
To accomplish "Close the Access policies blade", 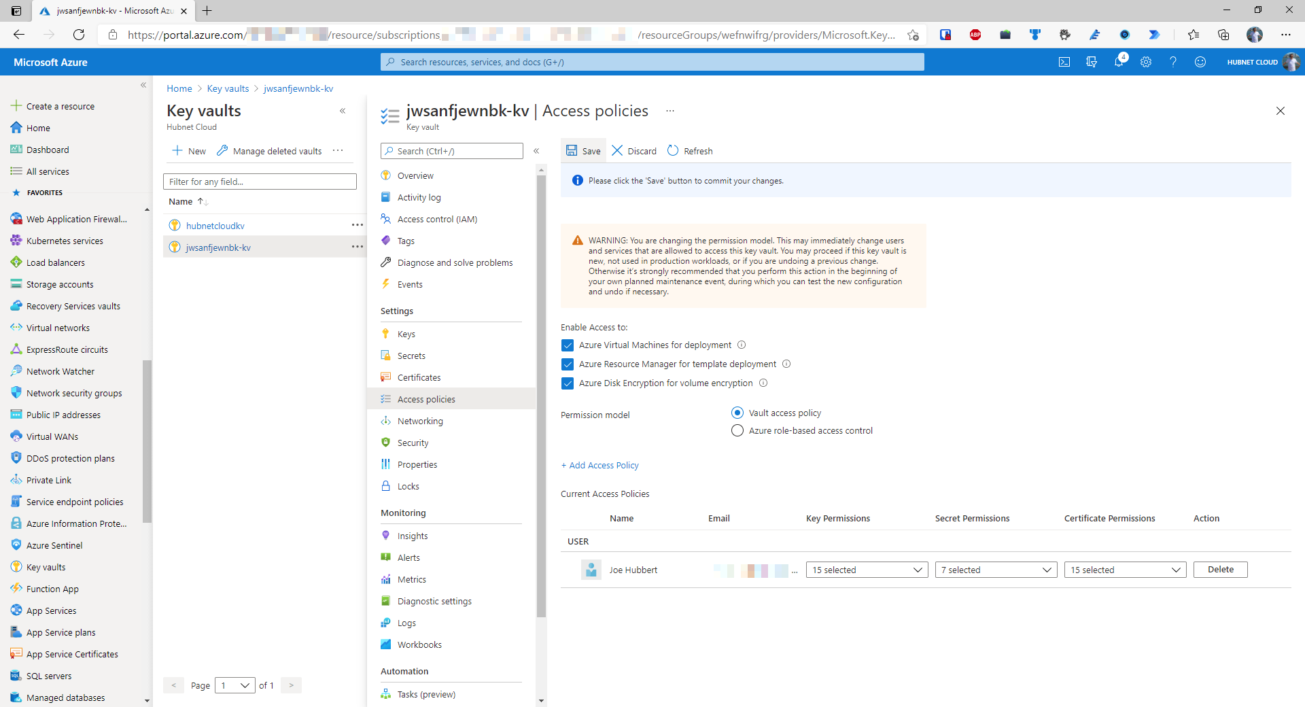I will (1281, 111).
